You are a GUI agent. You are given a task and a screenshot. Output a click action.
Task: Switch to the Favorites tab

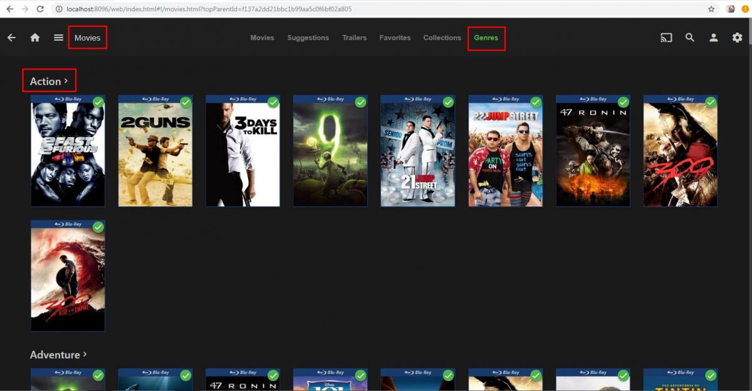click(x=395, y=38)
